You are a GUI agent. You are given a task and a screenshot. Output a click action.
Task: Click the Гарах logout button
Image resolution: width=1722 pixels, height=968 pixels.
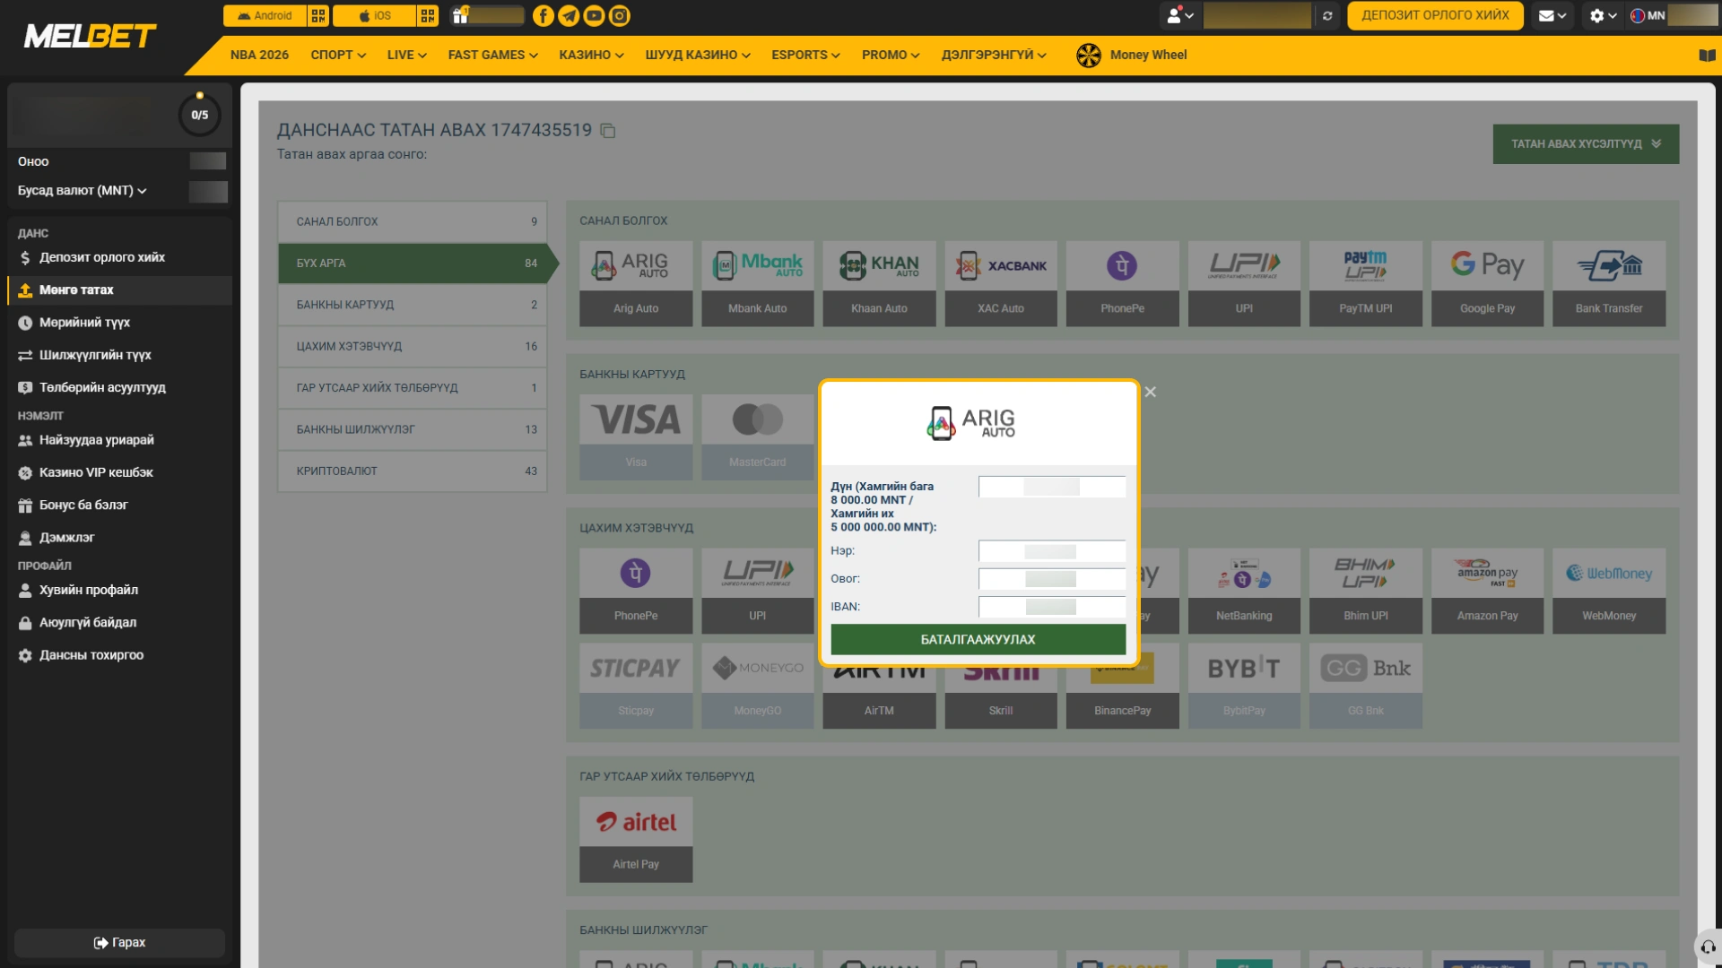coord(119,943)
